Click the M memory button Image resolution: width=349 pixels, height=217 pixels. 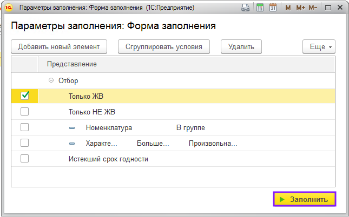click(x=288, y=8)
